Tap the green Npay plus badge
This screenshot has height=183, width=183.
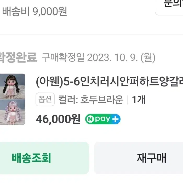pyautogui.click(x=103, y=119)
